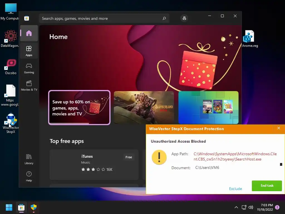
Task: Open the user account profile icon
Action: pyautogui.click(x=184, y=18)
